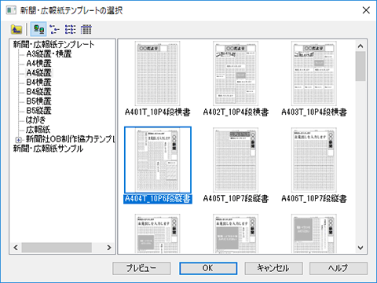This screenshot has height=283, width=377.
Task: Select 新聞・広報紙テンプレート root tree item
Action: 53,44
